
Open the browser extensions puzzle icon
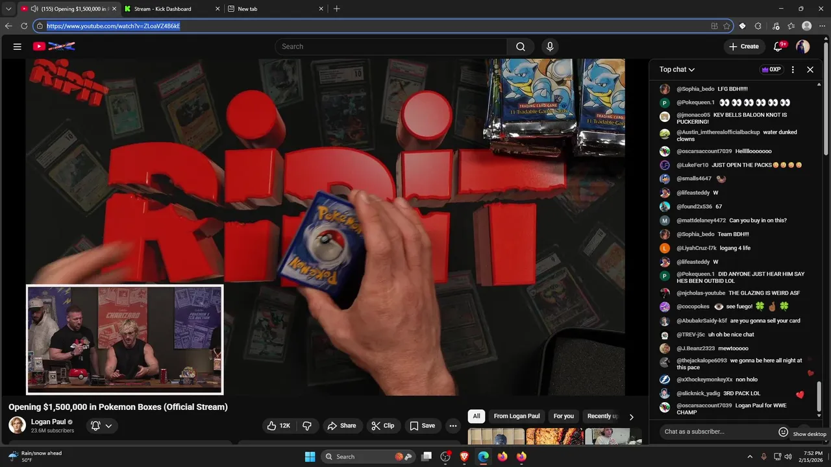758,26
